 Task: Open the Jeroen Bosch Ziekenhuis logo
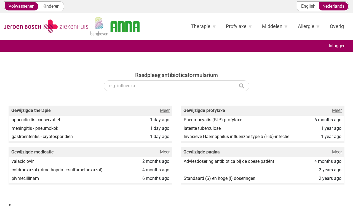coord(46,26)
